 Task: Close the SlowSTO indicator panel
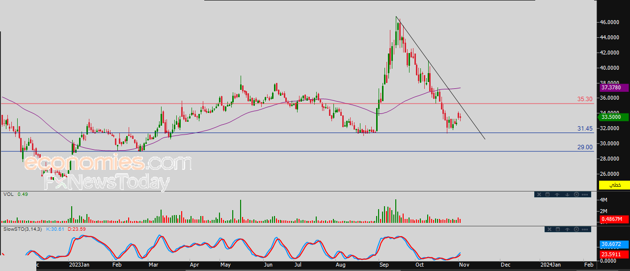[x=549, y=229]
